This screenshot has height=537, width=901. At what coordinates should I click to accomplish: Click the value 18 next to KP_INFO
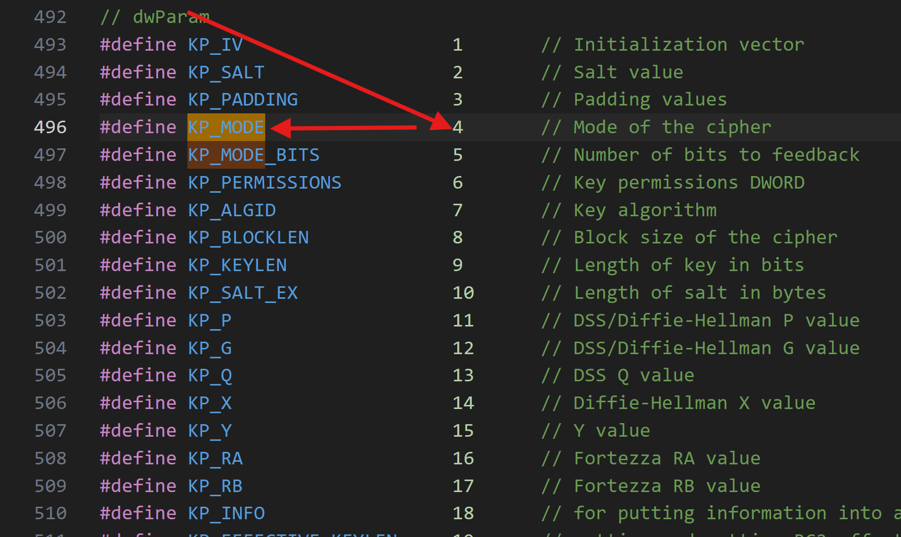click(x=463, y=513)
